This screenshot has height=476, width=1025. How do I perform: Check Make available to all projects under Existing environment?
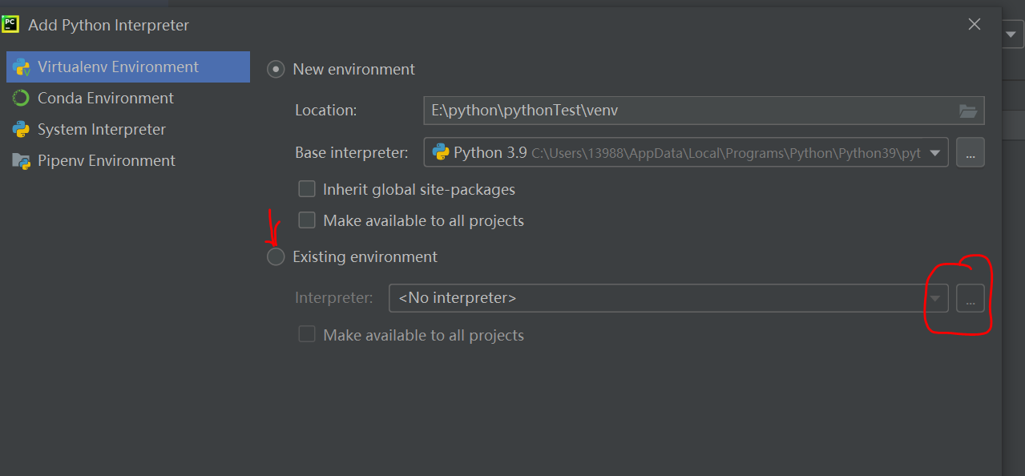pos(307,334)
